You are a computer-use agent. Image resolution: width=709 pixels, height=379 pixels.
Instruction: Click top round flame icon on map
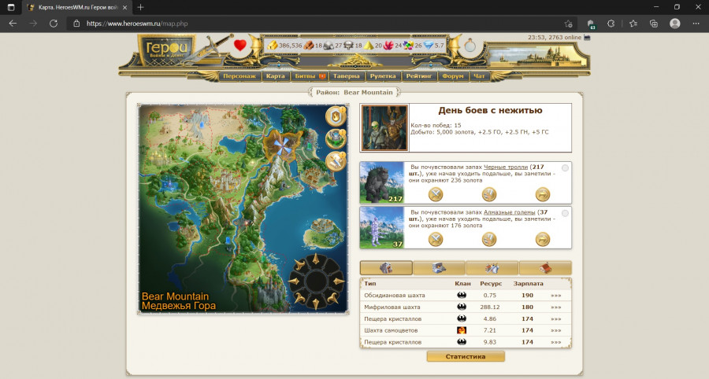tap(336, 116)
